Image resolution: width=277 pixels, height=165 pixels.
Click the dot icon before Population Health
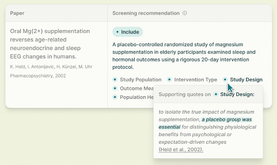coord(115,97)
